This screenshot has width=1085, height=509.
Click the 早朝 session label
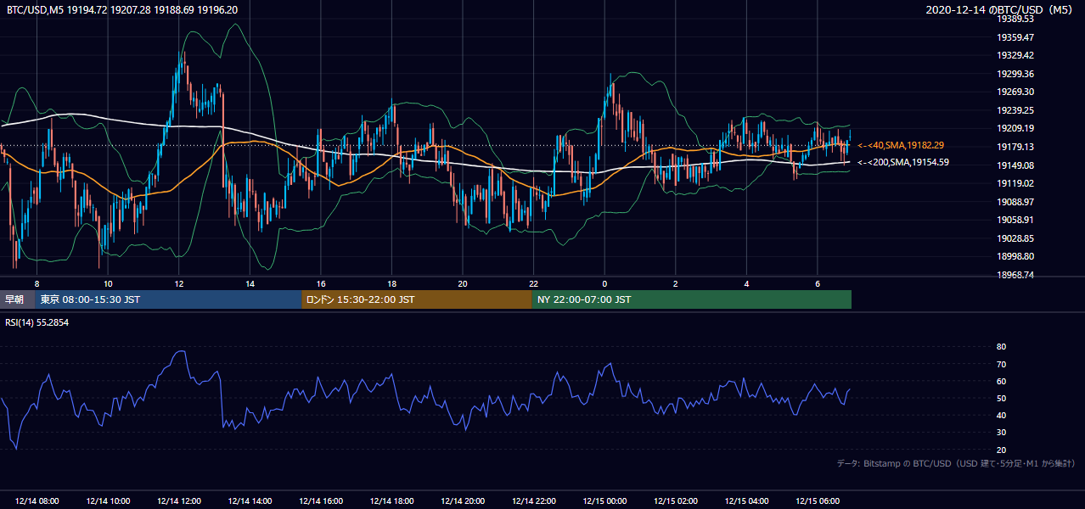[15, 299]
